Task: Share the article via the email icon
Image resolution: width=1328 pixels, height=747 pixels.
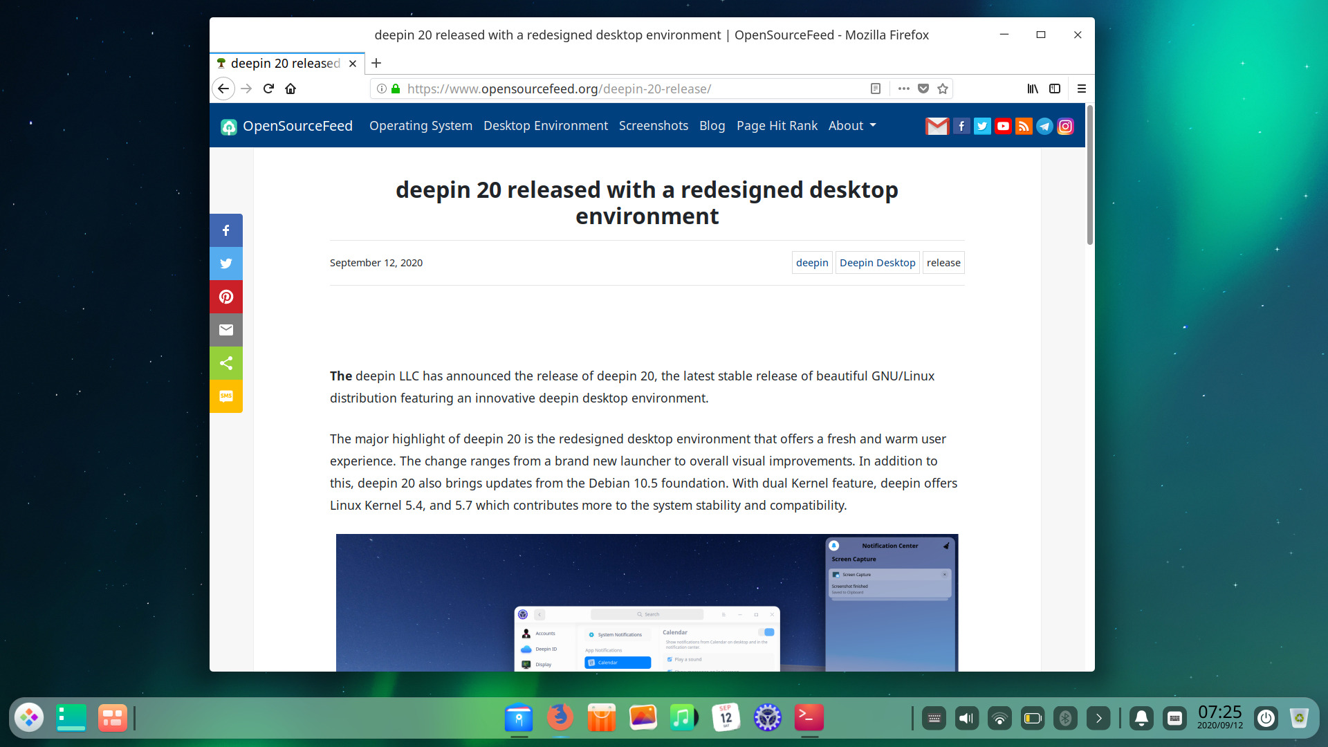Action: coord(226,330)
